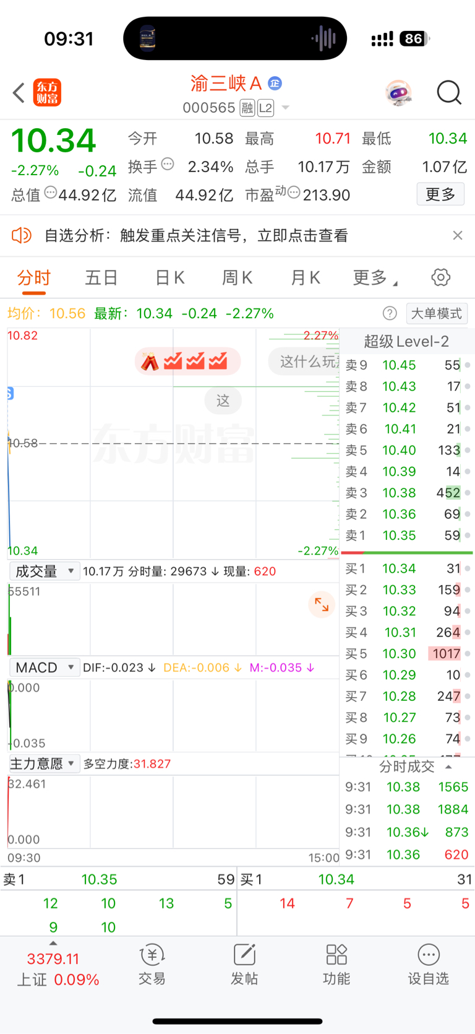Tap the 超级Level-2 header
Image resolution: width=475 pixels, height=1034 pixels.
[x=406, y=341]
